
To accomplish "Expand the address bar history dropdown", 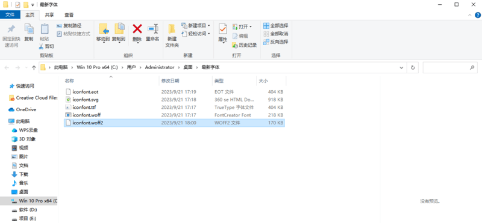I will point(401,67).
